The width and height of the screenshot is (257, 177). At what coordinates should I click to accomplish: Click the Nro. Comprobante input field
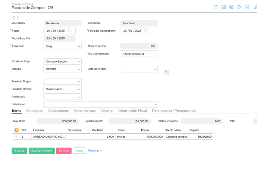tap(139, 54)
